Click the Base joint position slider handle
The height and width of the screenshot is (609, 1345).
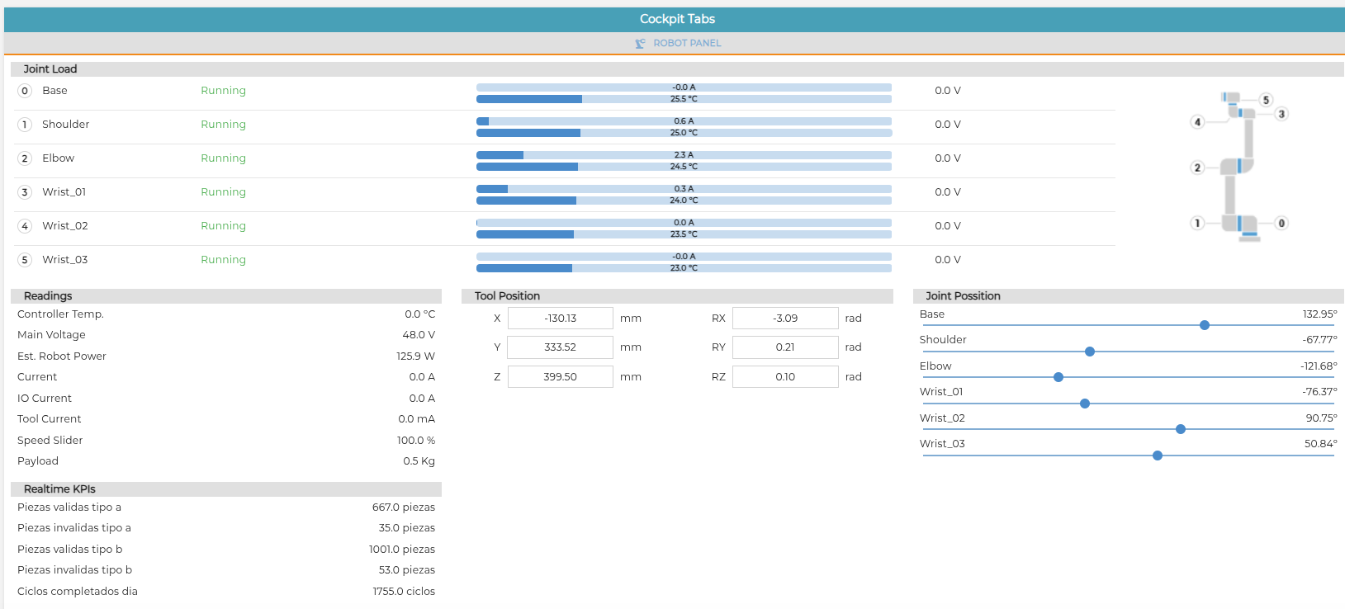click(x=1205, y=325)
